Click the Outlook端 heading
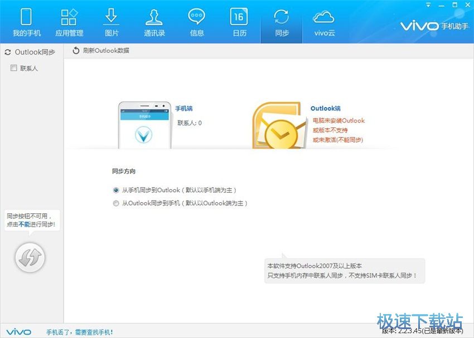 [326, 109]
